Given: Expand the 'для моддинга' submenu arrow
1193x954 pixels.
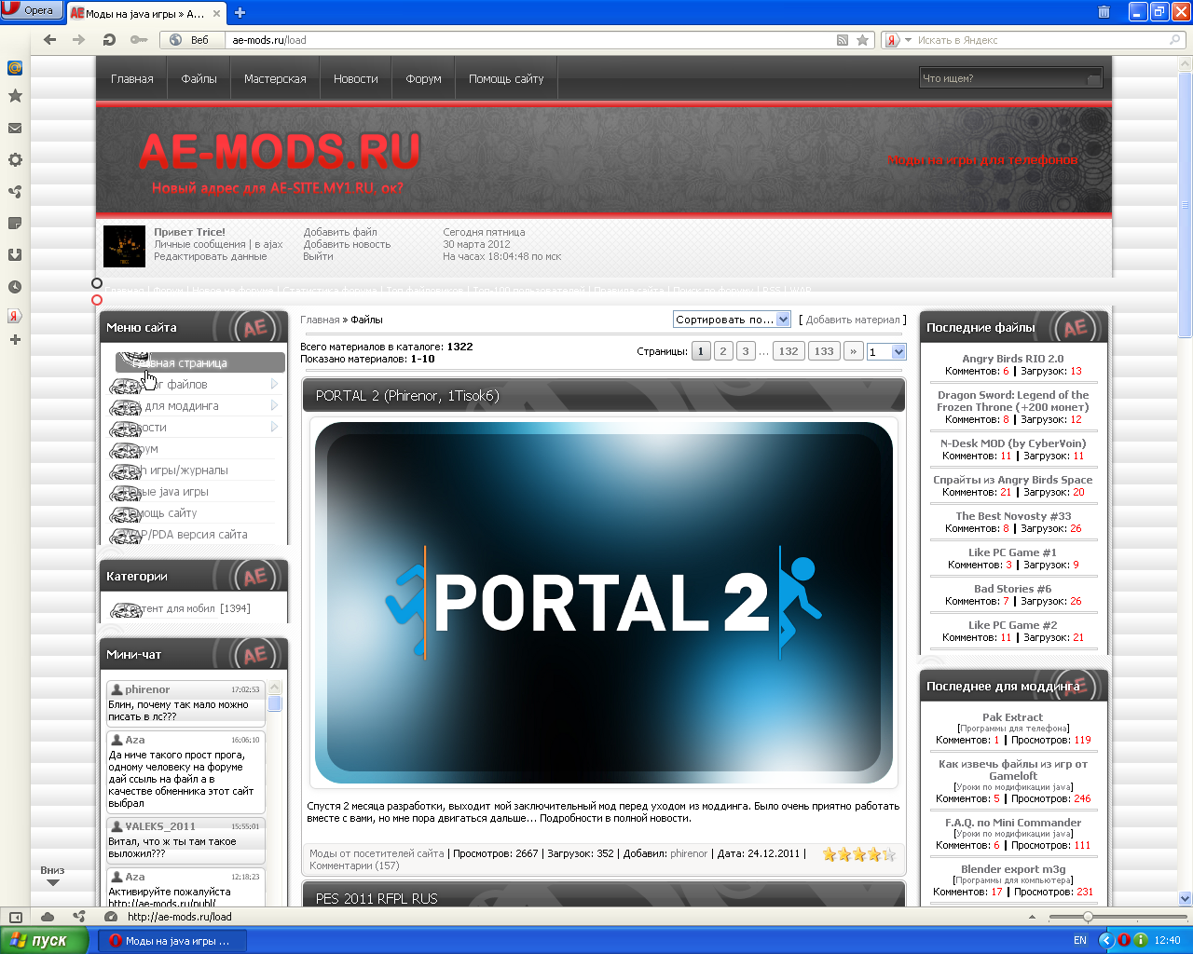Looking at the screenshot, I should [274, 406].
